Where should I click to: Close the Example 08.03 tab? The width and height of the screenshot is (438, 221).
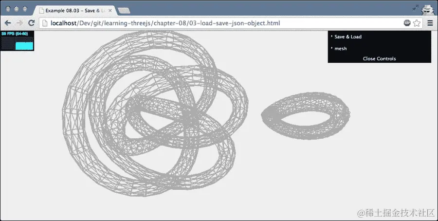110,11
